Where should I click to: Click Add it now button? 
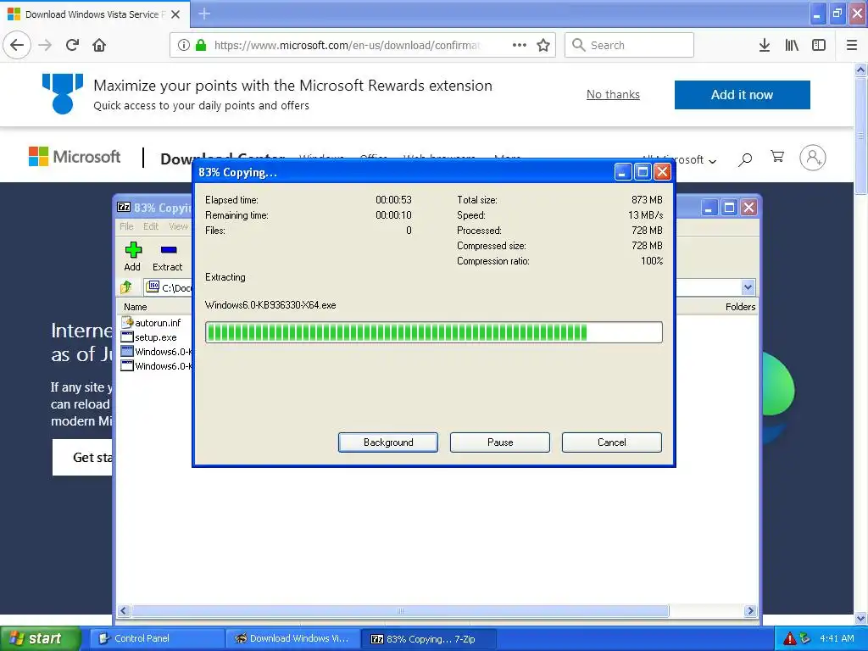[x=742, y=95]
